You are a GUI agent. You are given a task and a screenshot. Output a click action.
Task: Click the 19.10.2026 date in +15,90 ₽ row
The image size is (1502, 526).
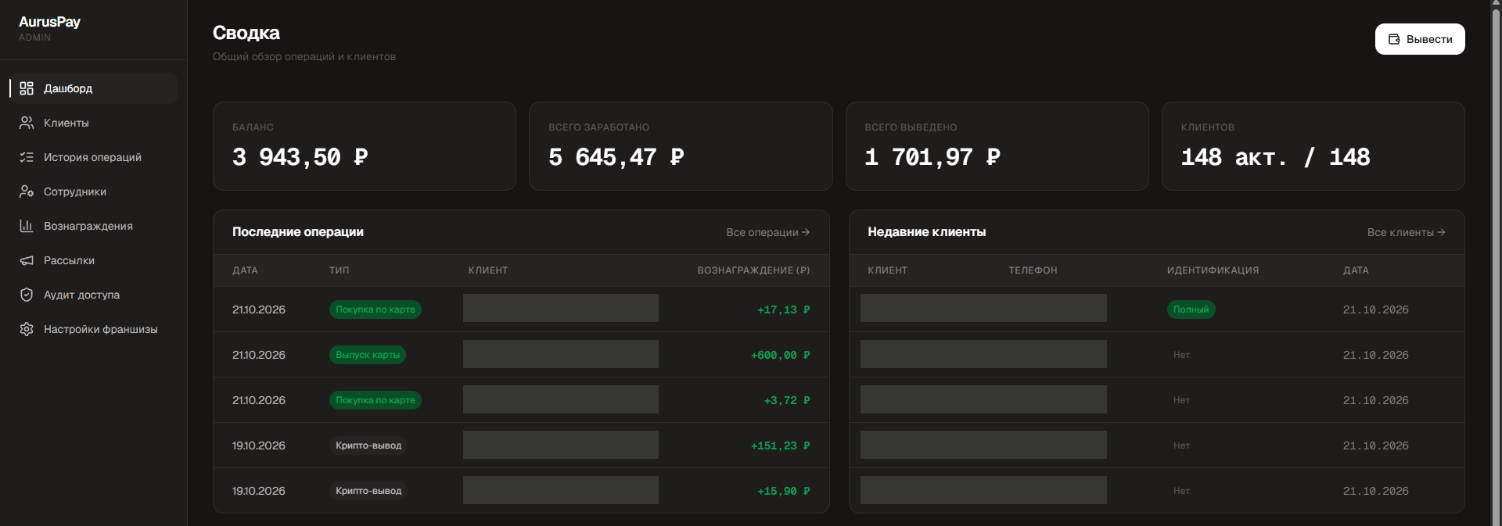click(x=259, y=491)
